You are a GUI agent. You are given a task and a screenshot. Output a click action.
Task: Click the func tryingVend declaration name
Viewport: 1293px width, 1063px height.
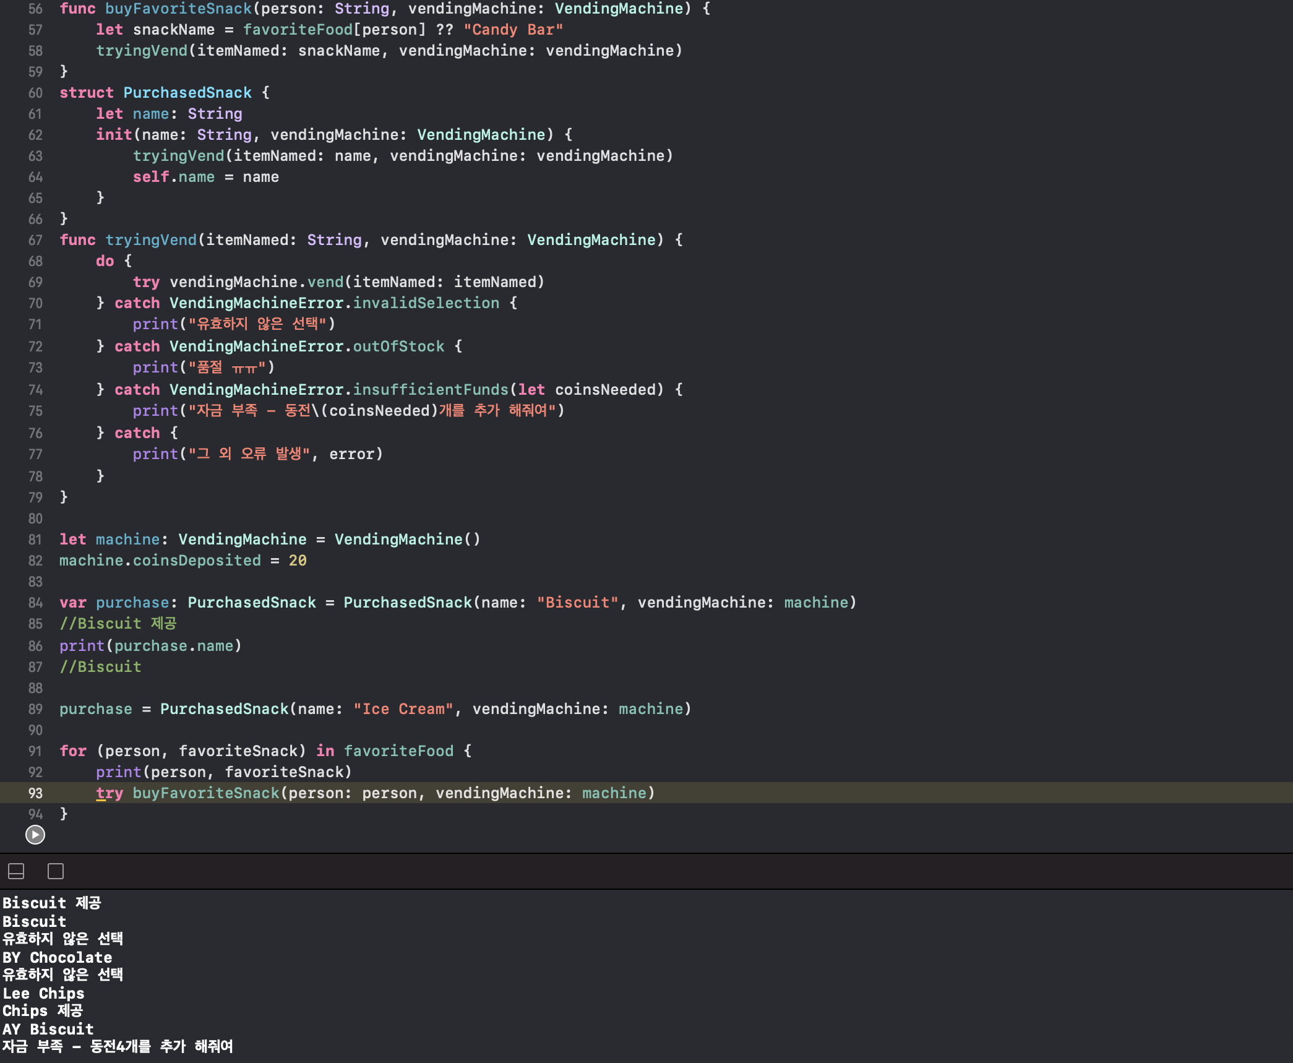[x=151, y=240]
